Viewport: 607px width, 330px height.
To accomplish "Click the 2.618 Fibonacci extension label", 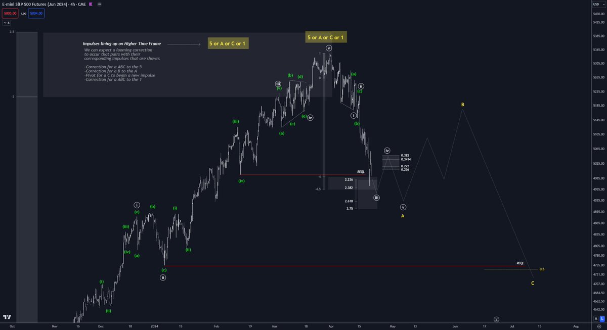I will click(349, 201).
